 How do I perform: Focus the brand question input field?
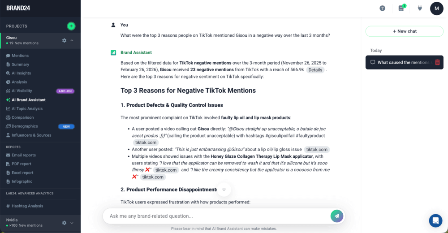pos(217,216)
